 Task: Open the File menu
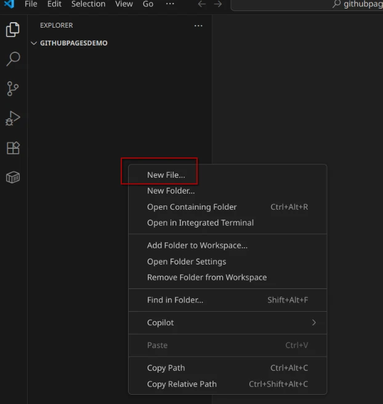click(31, 4)
